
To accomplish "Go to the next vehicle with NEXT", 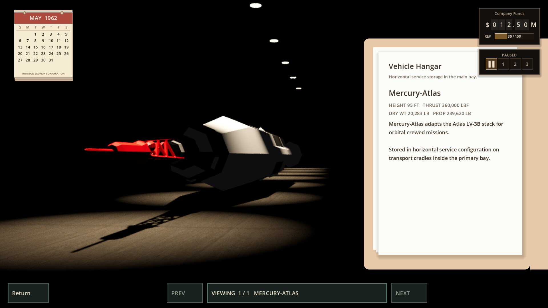I will pos(409,293).
